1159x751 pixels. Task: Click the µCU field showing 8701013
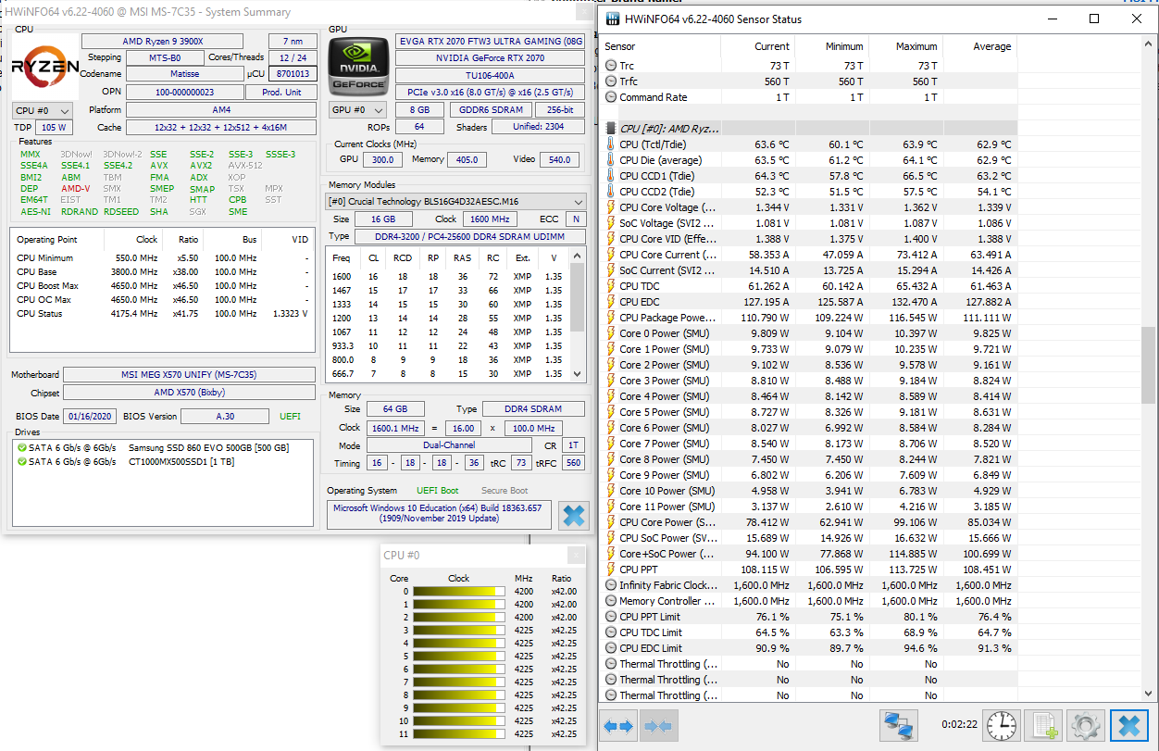pos(293,74)
